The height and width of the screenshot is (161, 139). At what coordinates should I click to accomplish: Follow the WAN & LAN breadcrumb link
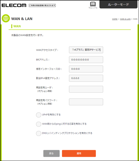click(125, 19)
